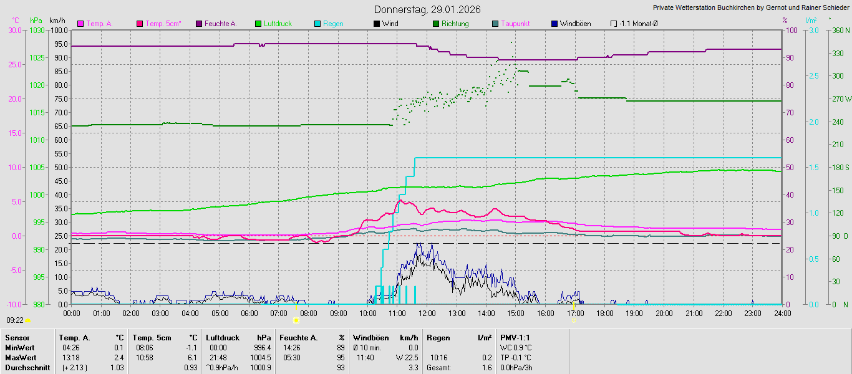Click the yellow daylight icon beside 09:22
Viewport: 852px width, 374px height.
click(27, 320)
